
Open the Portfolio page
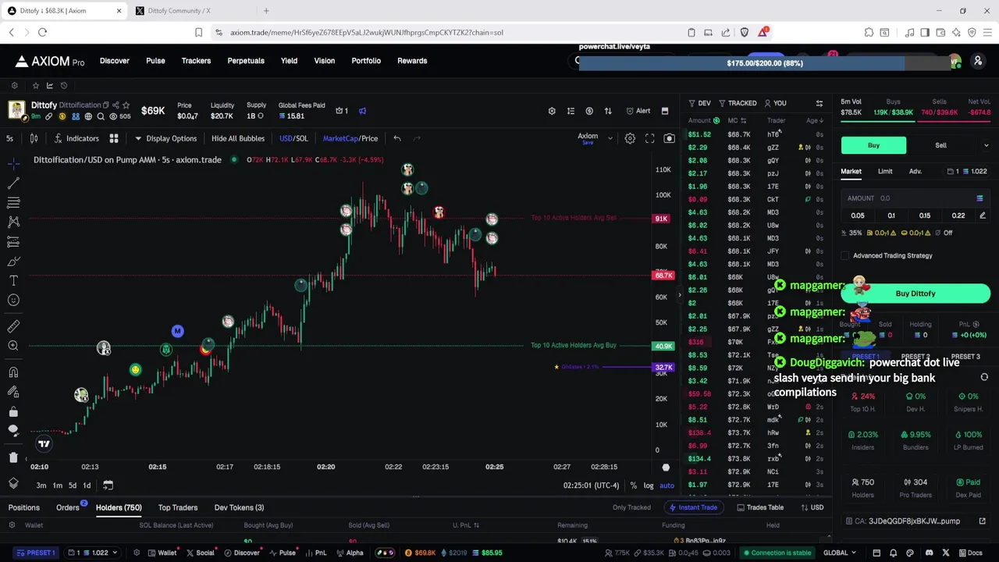(x=366, y=61)
